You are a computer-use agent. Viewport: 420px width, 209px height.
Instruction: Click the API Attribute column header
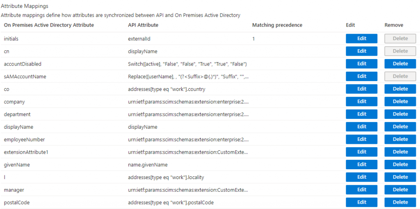click(x=143, y=25)
